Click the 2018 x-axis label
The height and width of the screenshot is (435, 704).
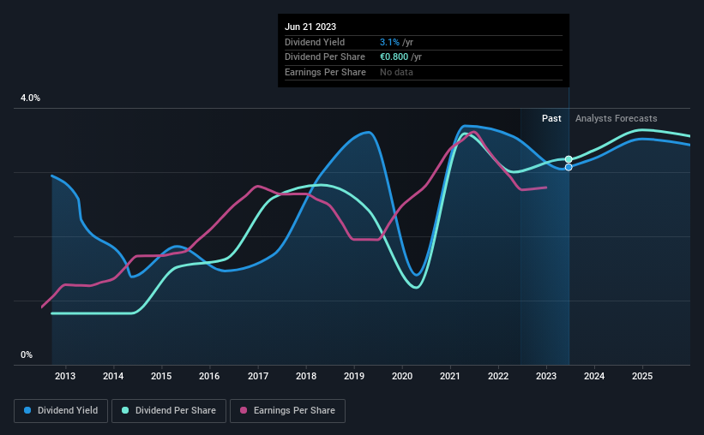306,376
